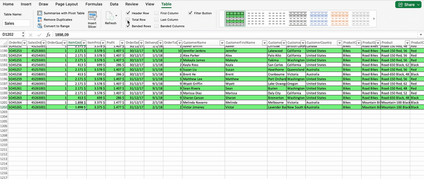The width and height of the screenshot is (424, 179).
Task: Open the Refresh options dropdown arrow
Action: point(116,15)
